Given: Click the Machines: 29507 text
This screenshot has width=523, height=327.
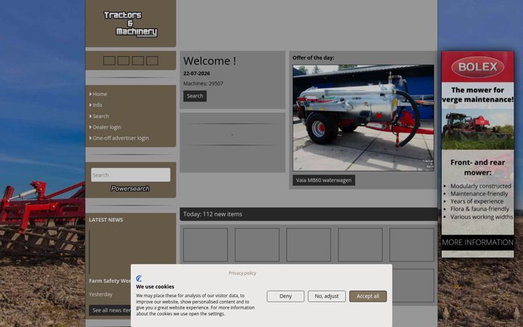Looking at the screenshot, I should [x=203, y=84].
